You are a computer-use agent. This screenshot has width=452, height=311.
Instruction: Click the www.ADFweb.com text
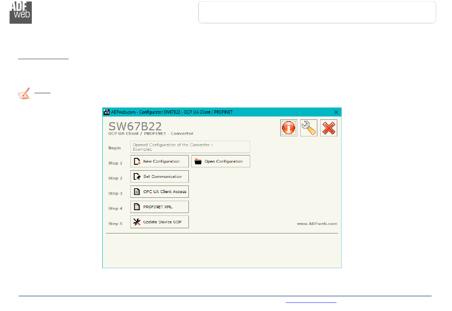317,224
